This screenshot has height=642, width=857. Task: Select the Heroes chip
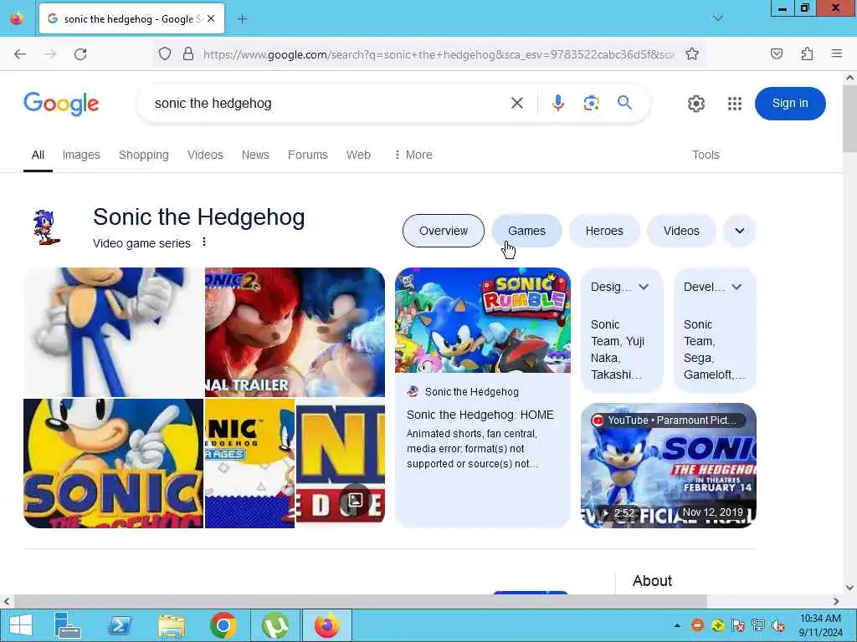pos(604,231)
